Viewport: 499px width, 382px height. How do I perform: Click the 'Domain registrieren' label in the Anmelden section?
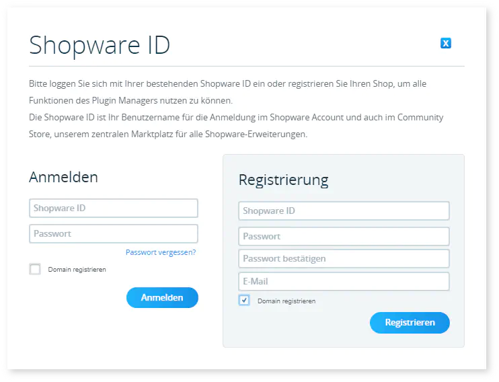point(77,270)
